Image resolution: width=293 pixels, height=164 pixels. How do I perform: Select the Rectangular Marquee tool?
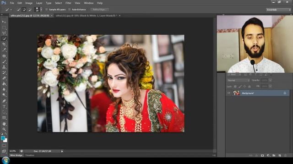[x=4, y=28]
